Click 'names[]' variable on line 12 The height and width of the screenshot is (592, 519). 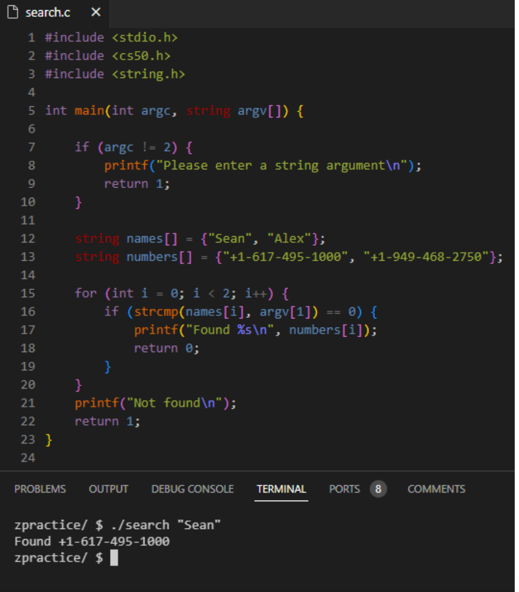pos(152,239)
